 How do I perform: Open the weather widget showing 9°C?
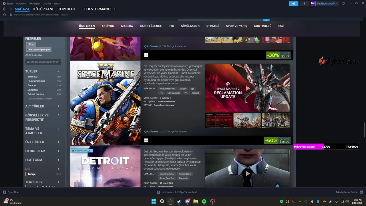12,201
